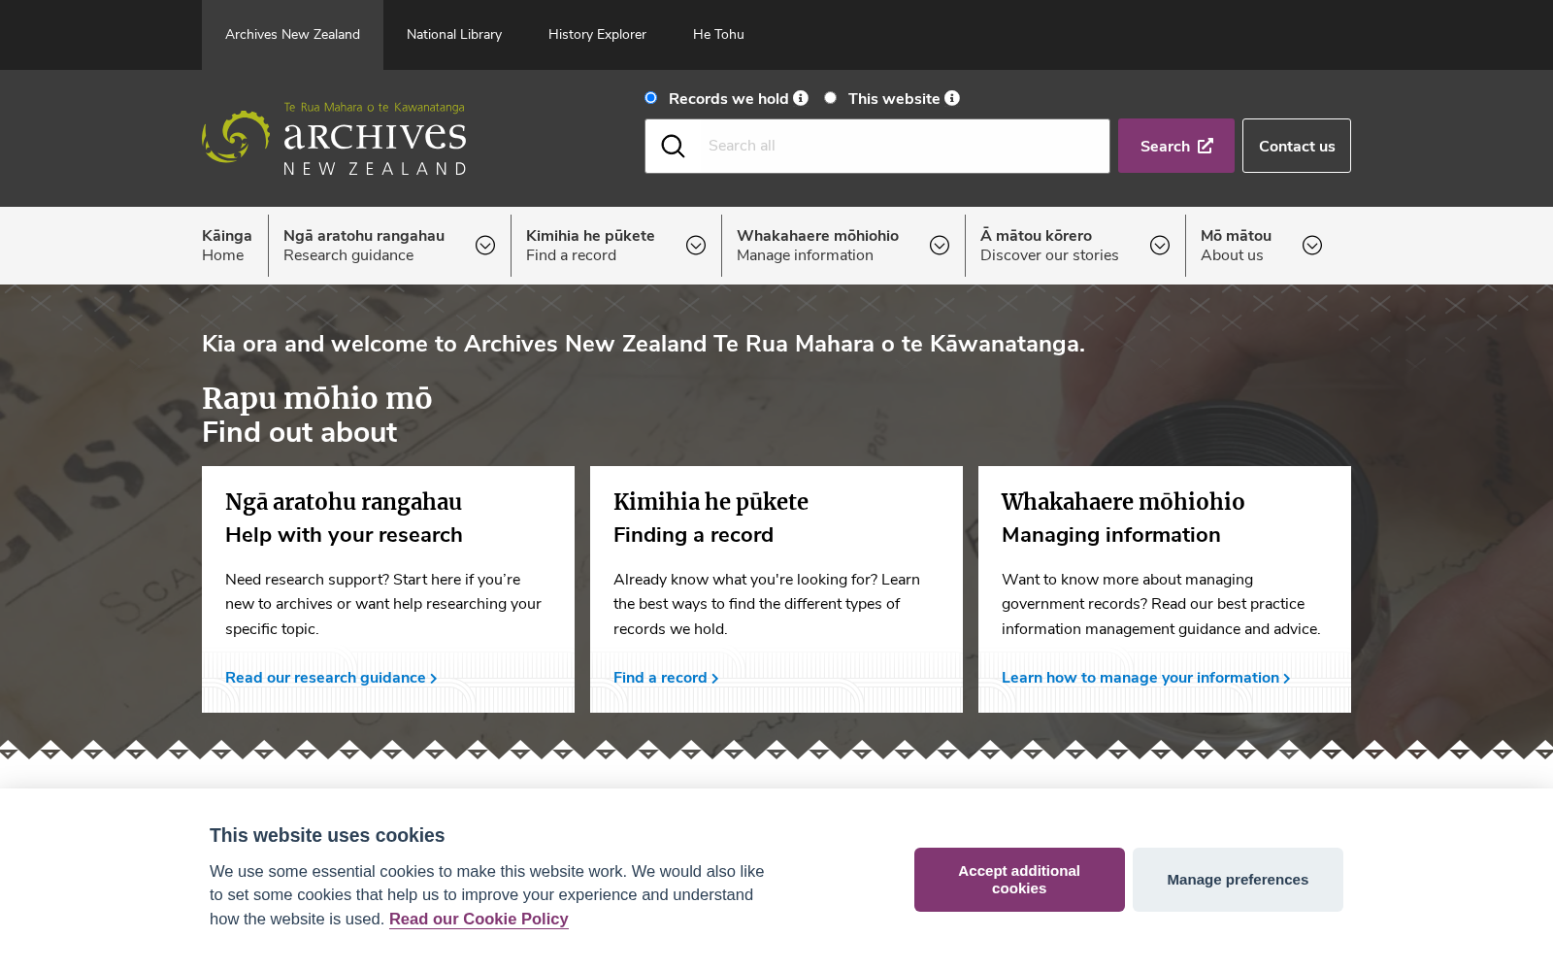Viewport: 1553px width, 971px height.
Task: Follow the Find a record card link
Action: 666,678
